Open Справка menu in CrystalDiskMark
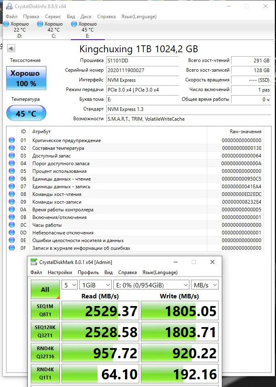The image size is (276, 387). pyautogui.click(x=127, y=272)
